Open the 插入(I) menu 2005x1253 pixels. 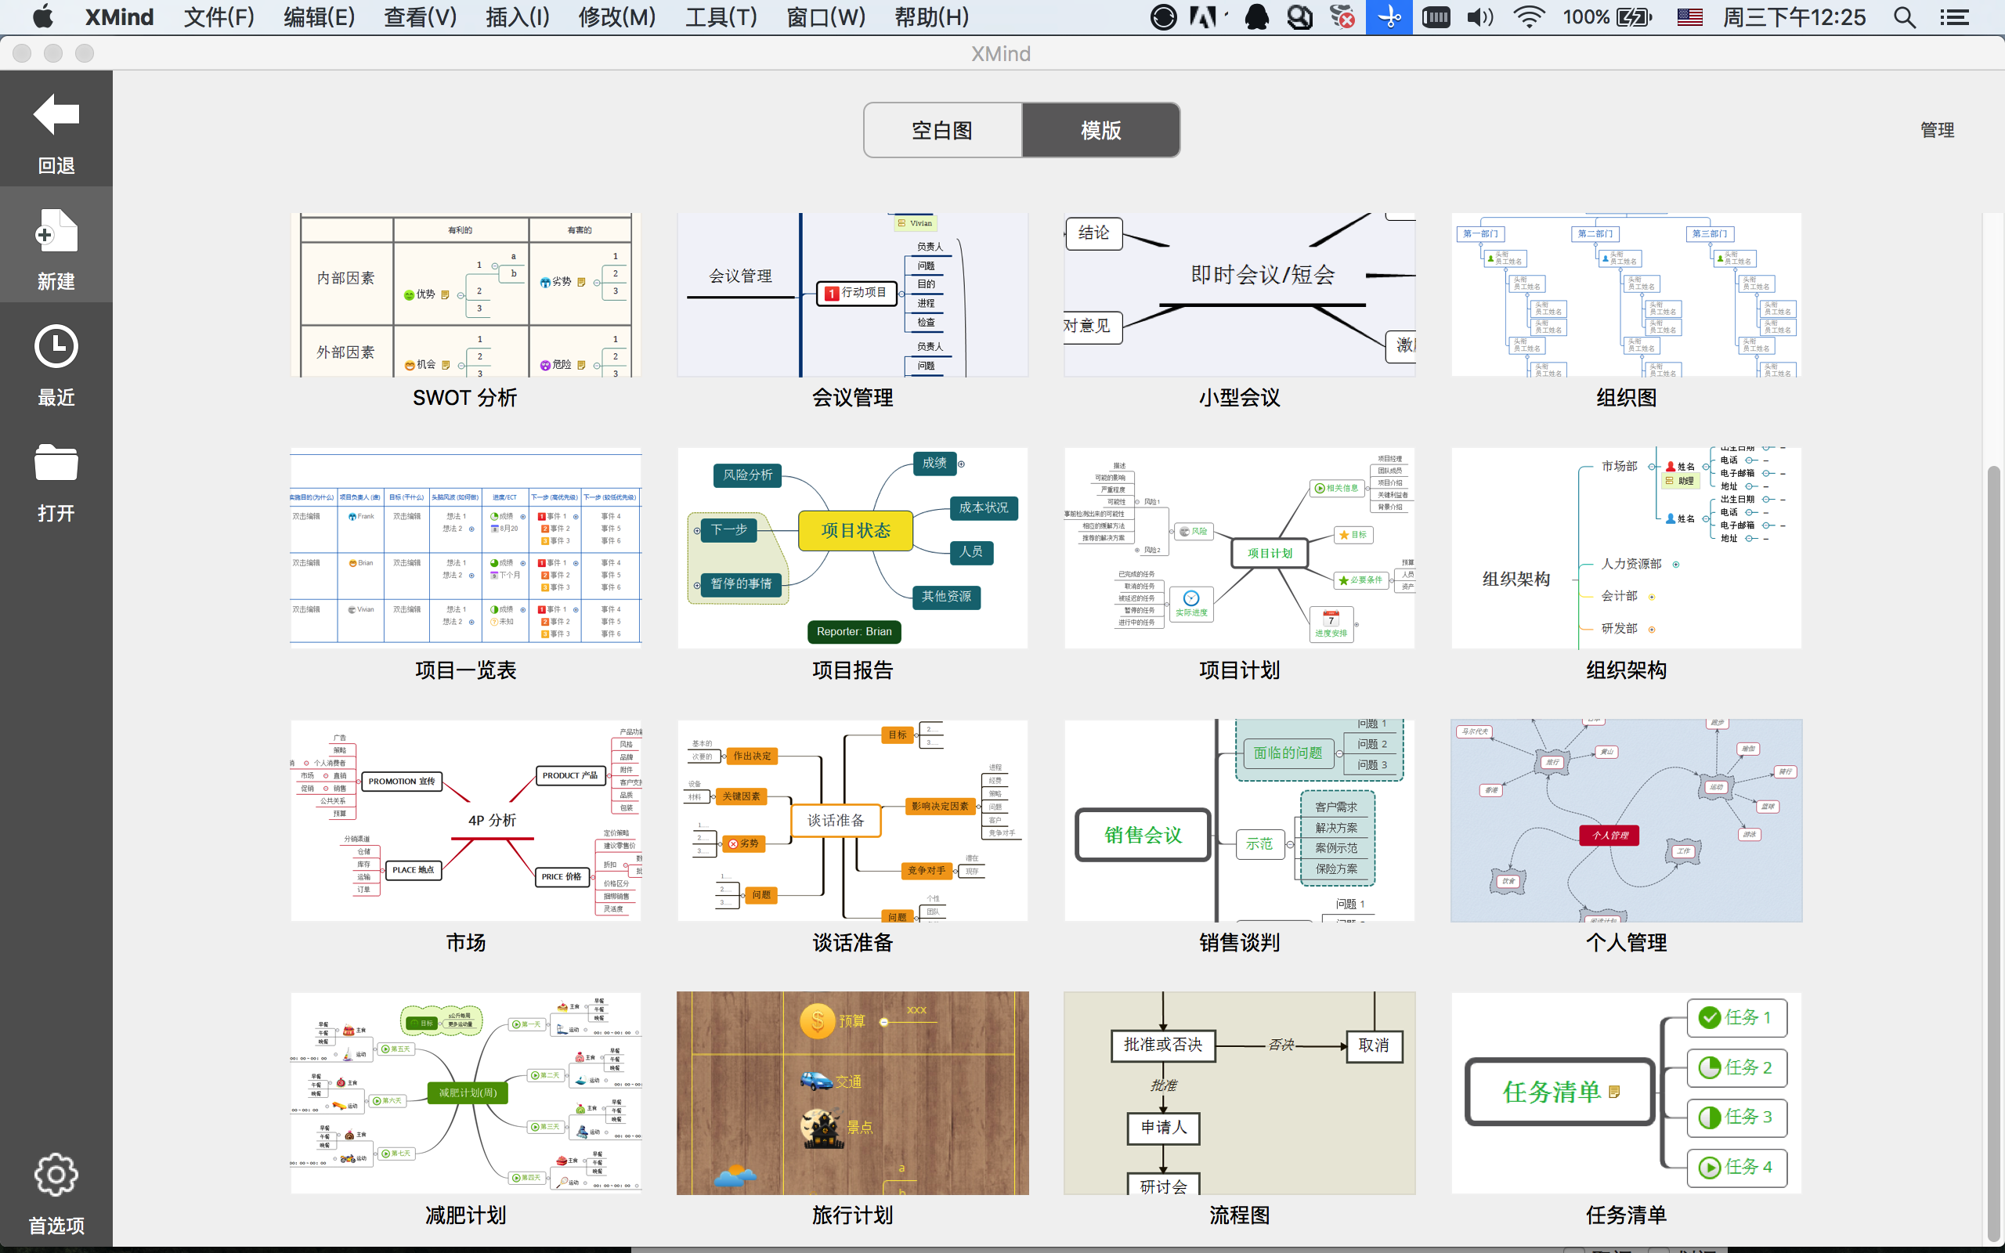click(517, 17)
